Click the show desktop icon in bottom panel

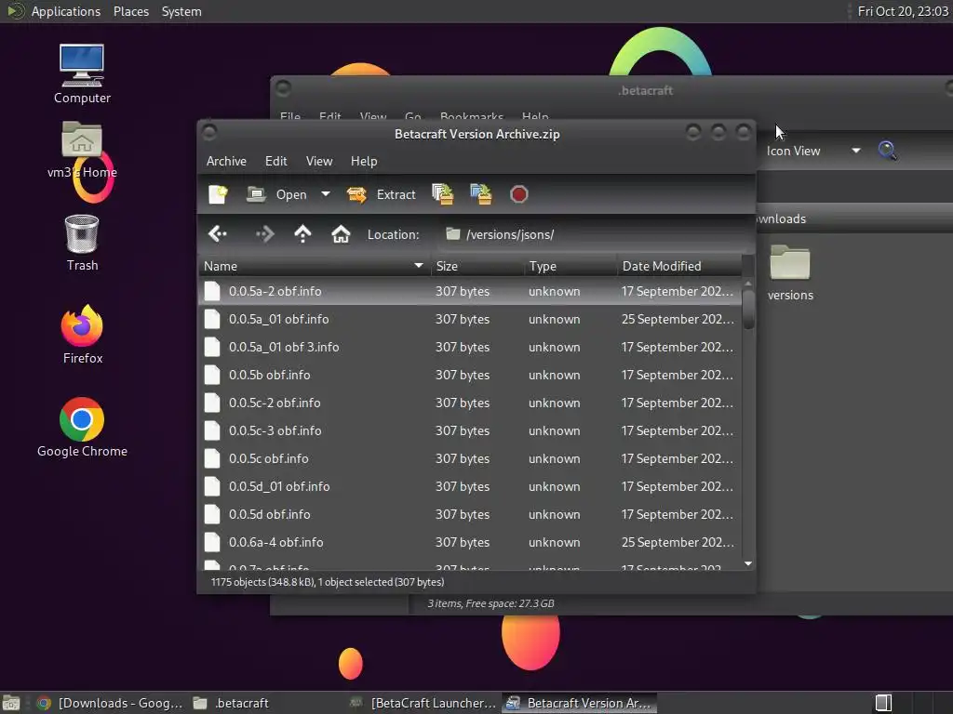pyautogui.click(x=11, y=703)
